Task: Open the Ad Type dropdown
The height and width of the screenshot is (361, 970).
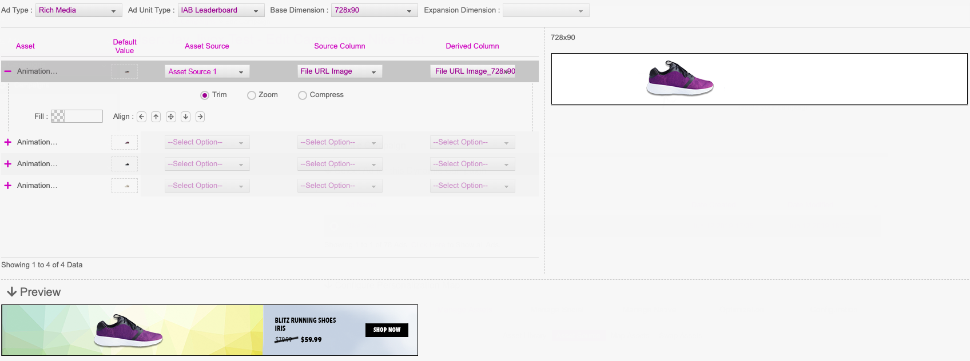Action: (x=78, y=10)
